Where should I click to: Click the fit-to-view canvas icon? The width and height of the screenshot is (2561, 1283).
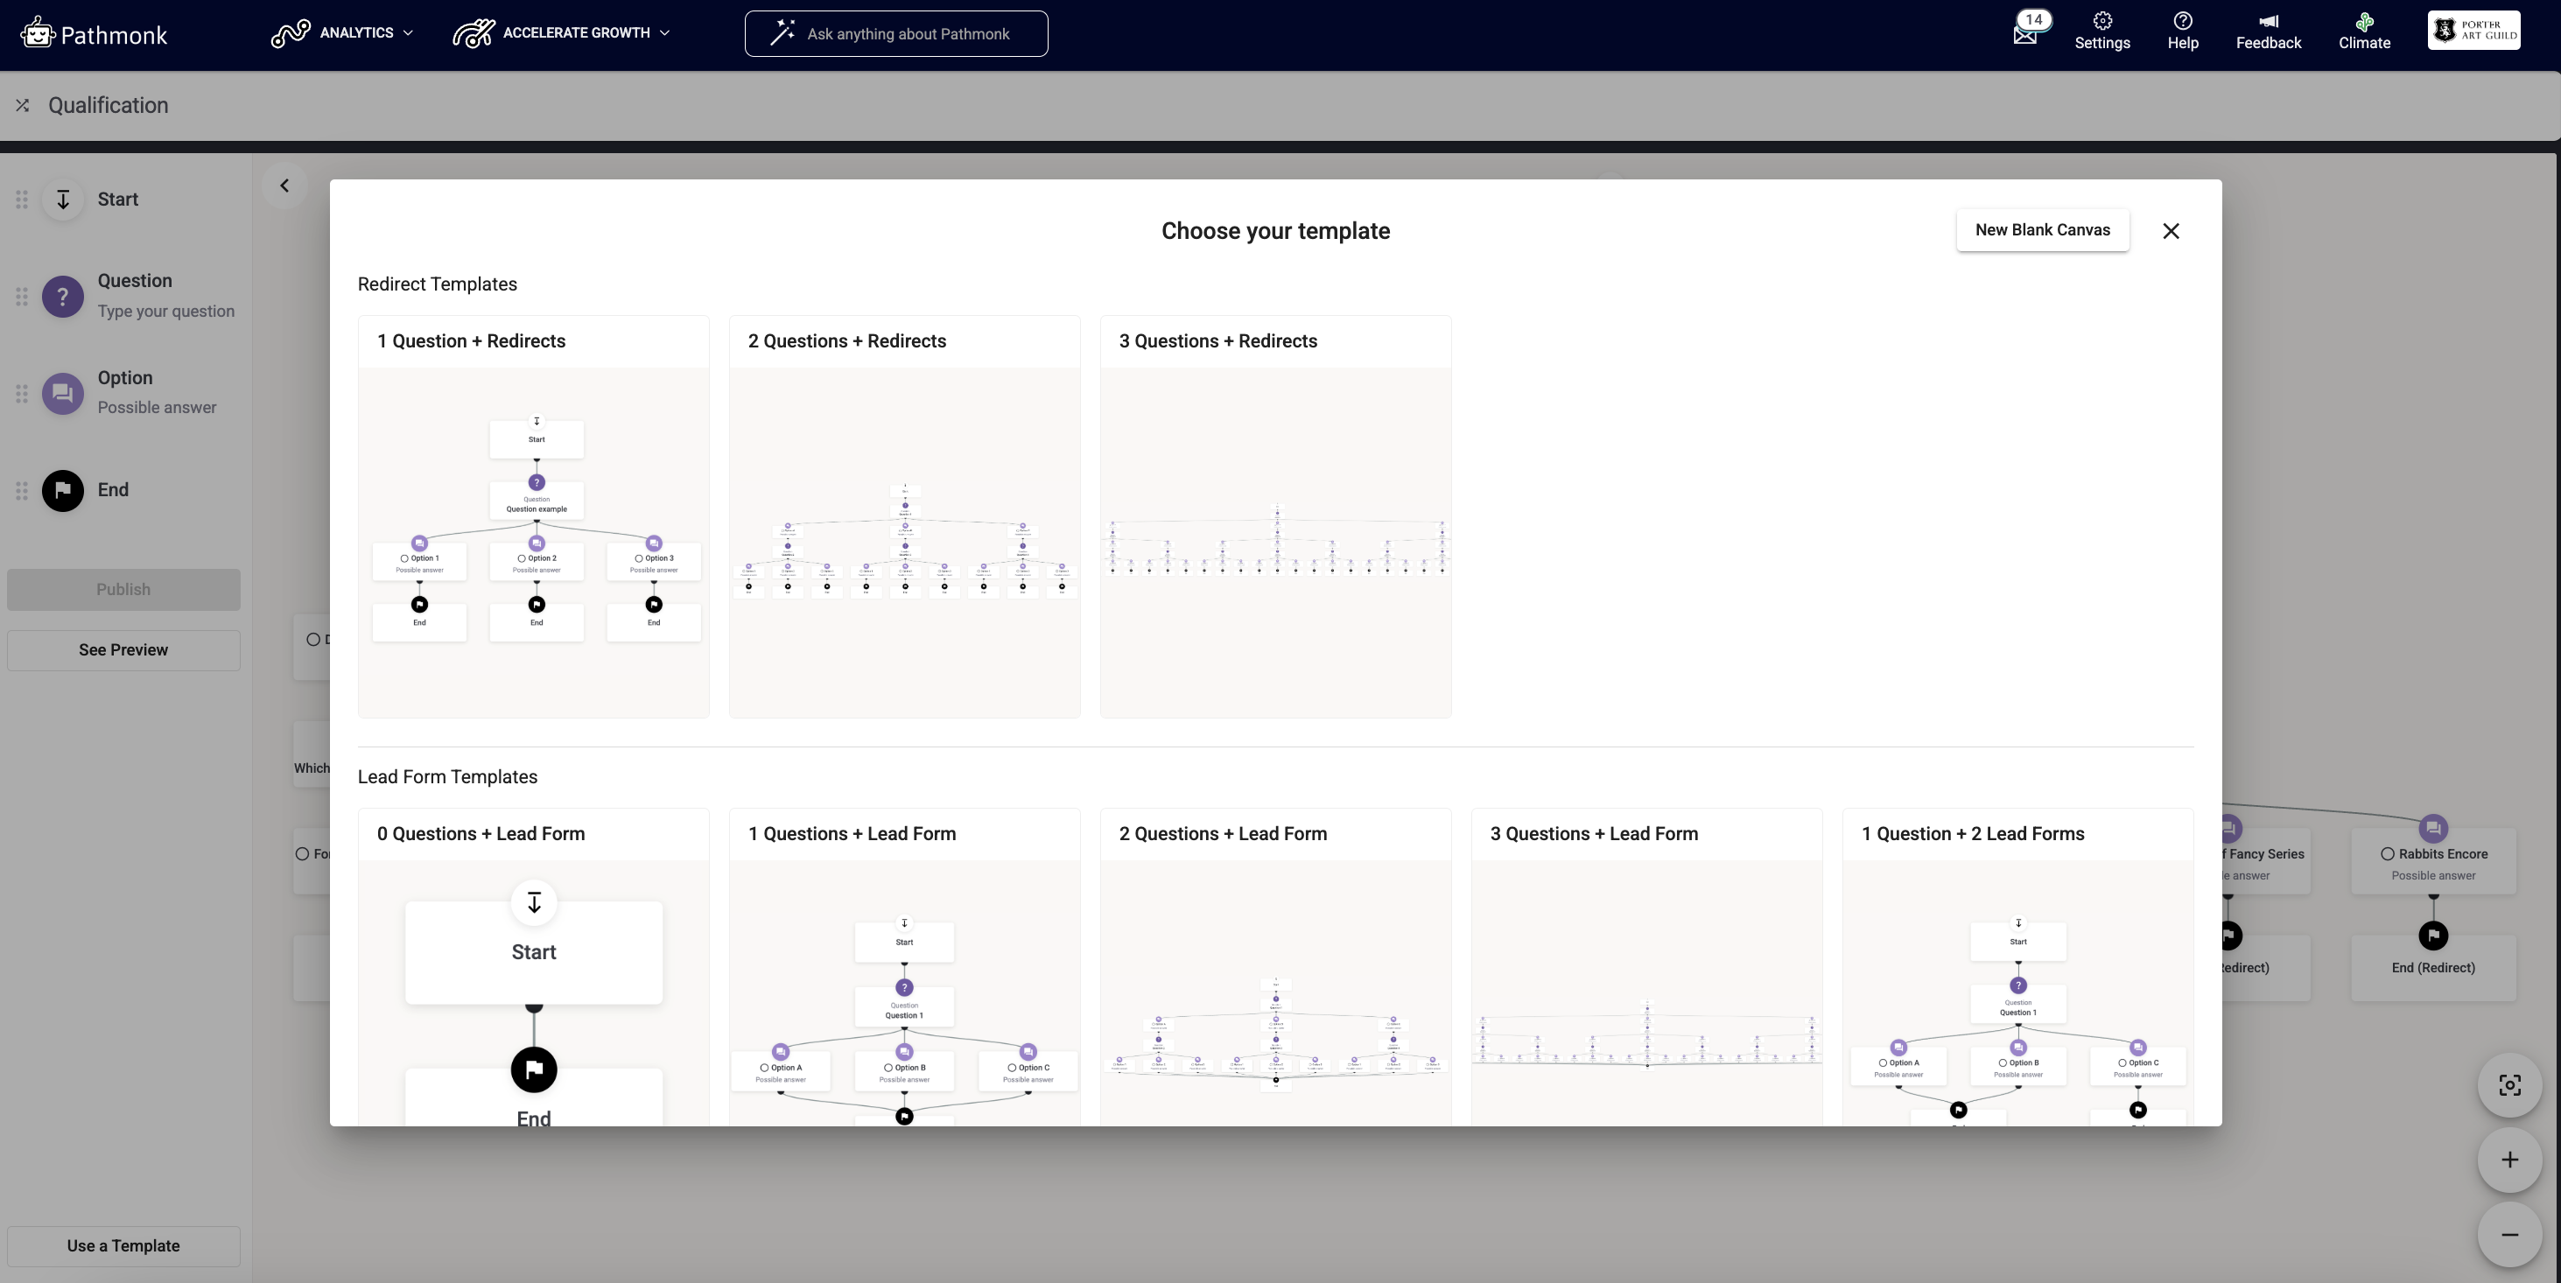(2509, 1085)
